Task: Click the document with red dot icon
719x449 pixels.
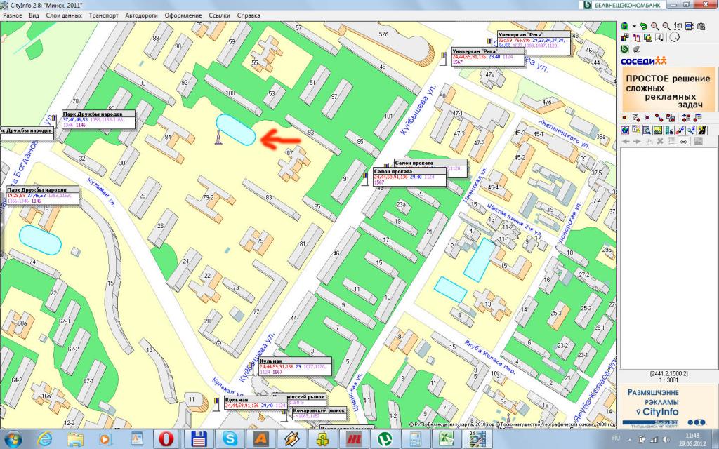Action: pyautogui.click(x=636, y=118)
